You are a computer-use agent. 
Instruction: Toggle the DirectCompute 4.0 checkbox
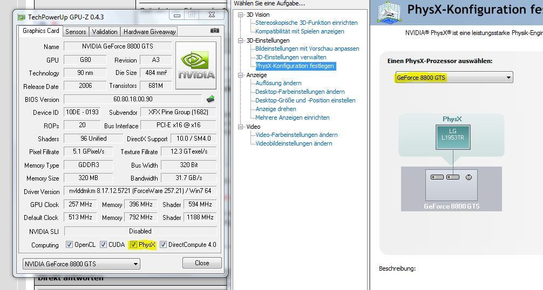pyautogui.click(x=163, y=244)
